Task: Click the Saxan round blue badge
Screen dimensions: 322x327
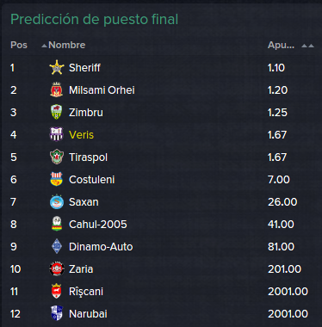Action: click(x=56, y=201)
